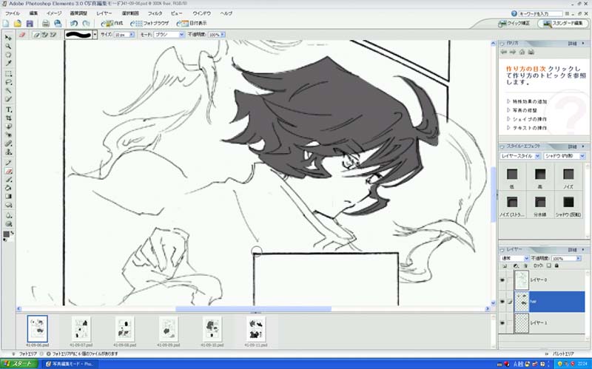
Task: Select the active Eraser tool in toolbox
Action: [x=8, y=171]
